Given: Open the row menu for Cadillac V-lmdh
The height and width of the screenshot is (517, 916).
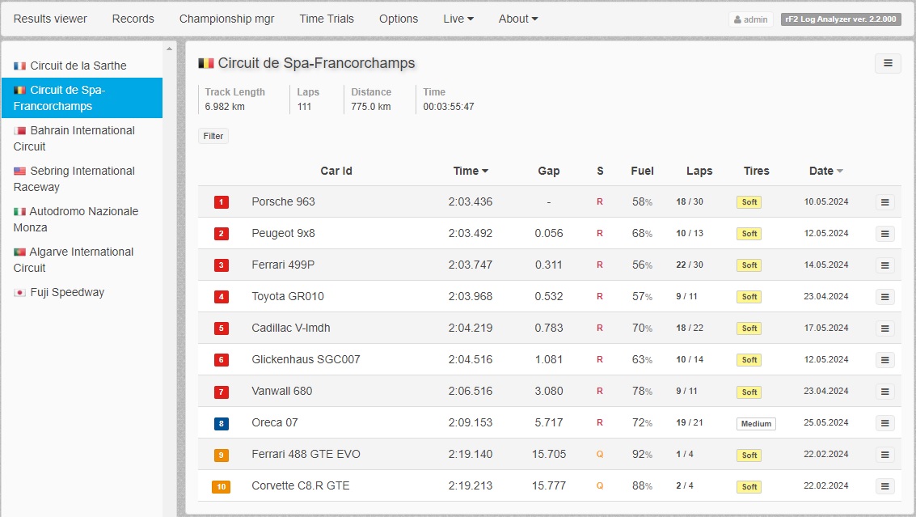Looking at the screenshot, I should 885,328.
